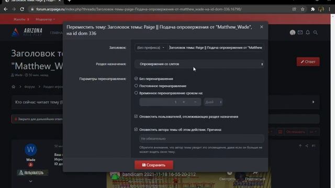Decrease redirect duration with minus button
Screen dimensions: 335x188
(195, 102)
